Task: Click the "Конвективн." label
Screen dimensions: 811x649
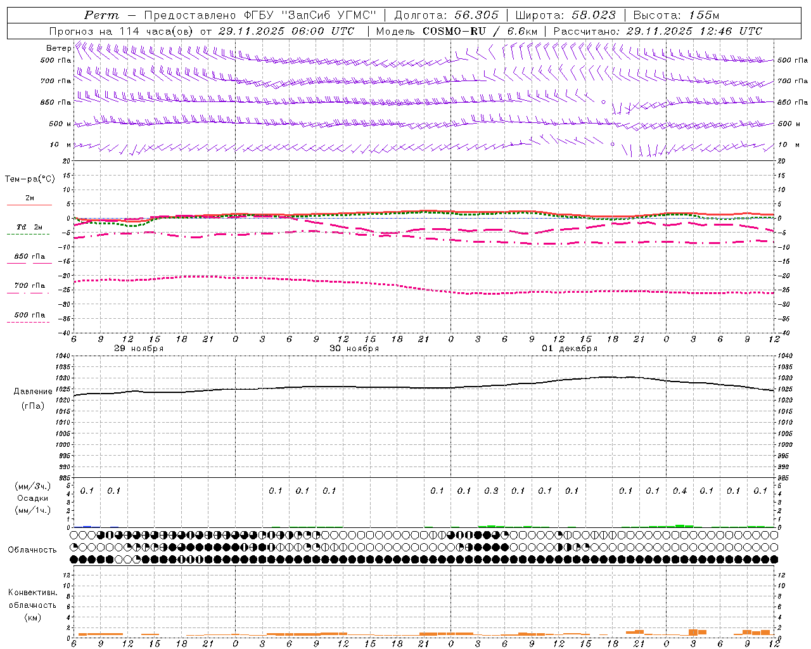Action: (32, 593)
